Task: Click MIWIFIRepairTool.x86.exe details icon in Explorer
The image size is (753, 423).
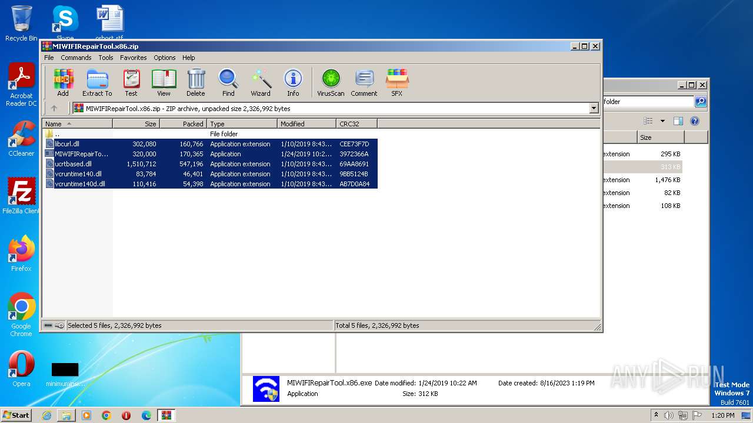Action: coord(266,388)
